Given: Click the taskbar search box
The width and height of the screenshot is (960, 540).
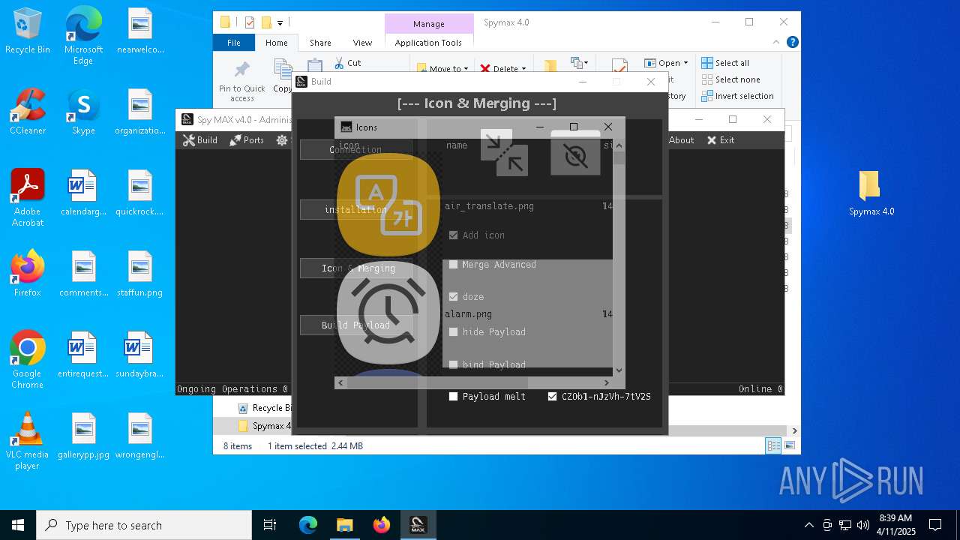Looking at the screenshot, I should coord(144,525).
